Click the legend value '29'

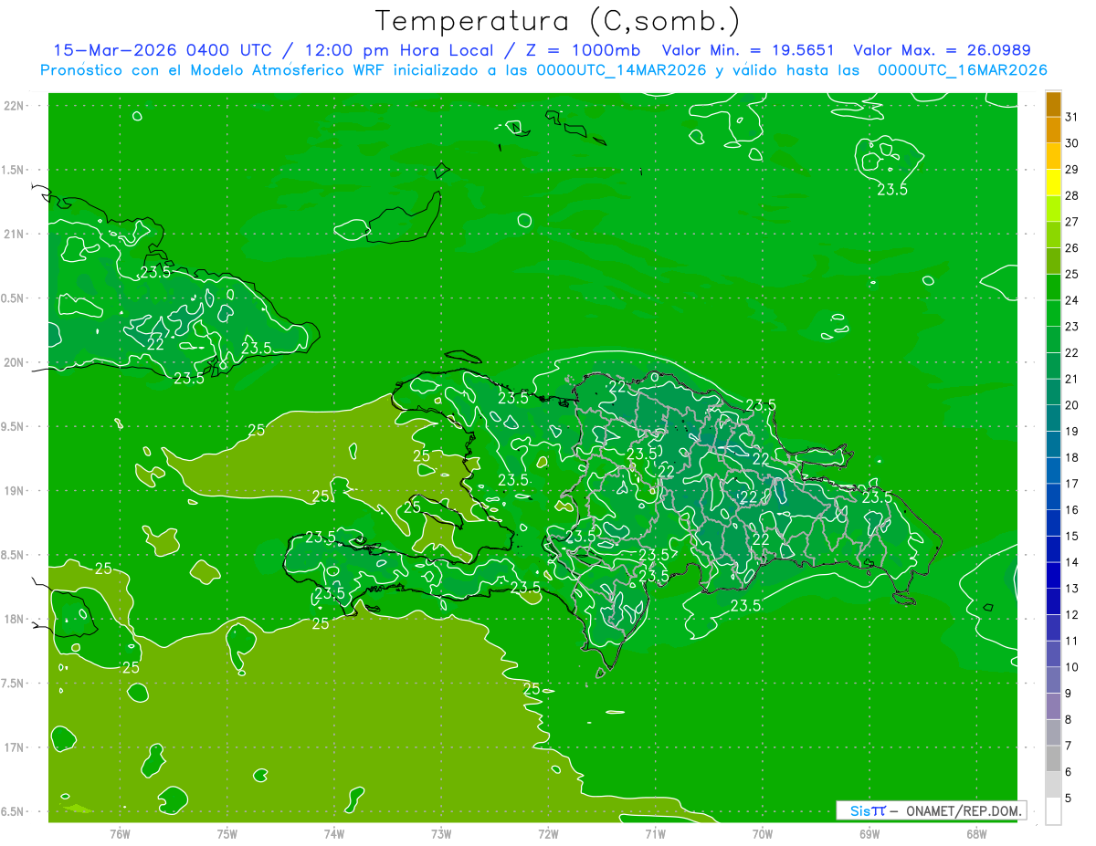pos(1072,170)
